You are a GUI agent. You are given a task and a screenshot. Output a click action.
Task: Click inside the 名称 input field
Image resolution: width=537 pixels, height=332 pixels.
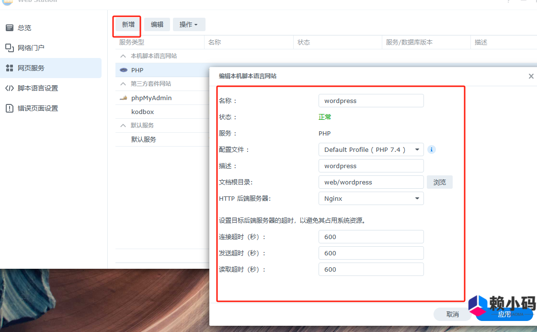371,101
